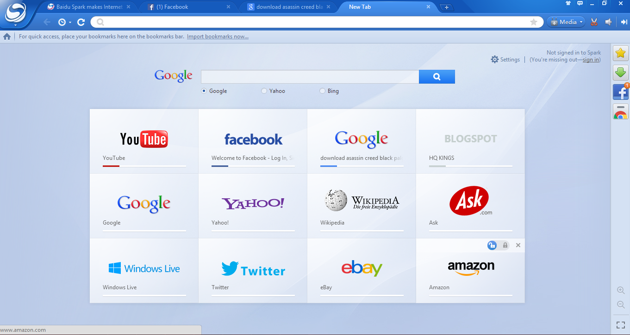Remove the Amazon tile with its X
630x335 pixels.
tap(518, 245)
